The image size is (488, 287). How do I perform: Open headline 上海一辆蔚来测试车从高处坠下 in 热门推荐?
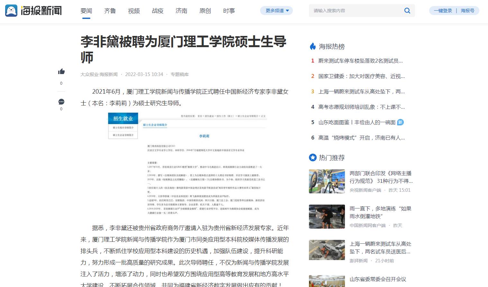point(381,248)
